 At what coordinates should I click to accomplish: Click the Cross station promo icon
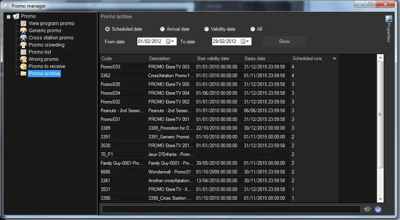click(24, 38)
